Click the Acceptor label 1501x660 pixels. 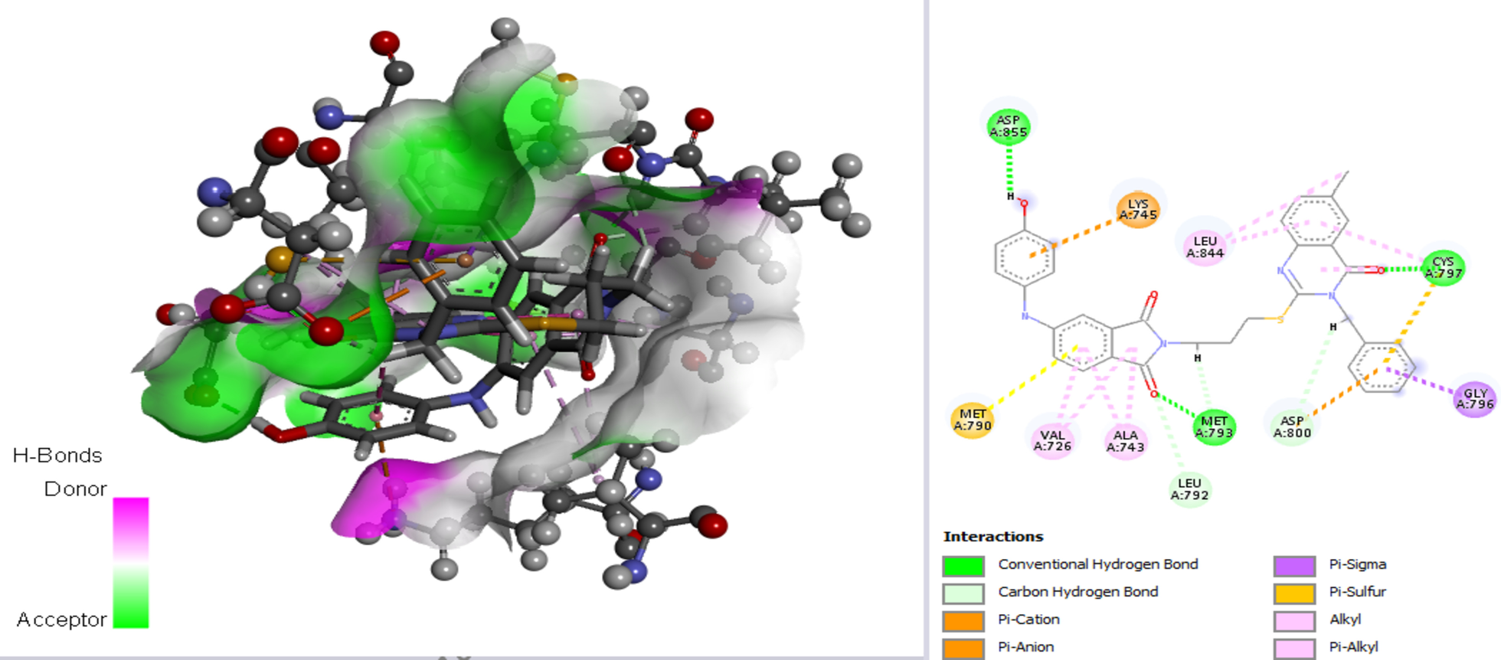(62, 619)
